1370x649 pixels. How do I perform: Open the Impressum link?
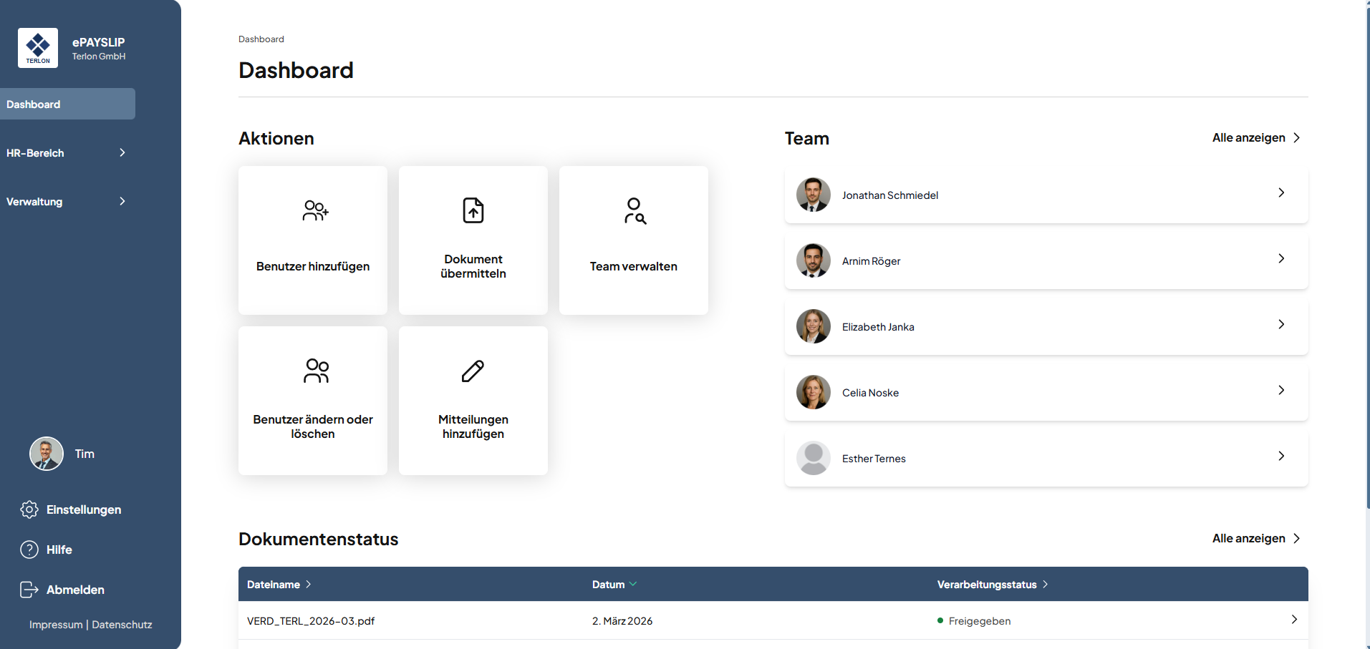click(56, 625)
